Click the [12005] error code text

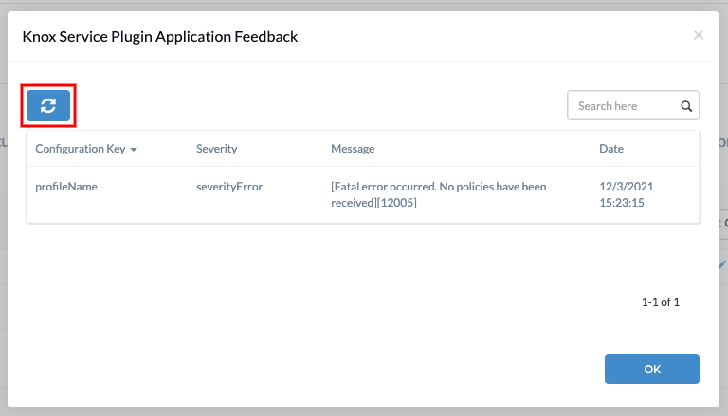pyautogui.click(x=396, y=203)
